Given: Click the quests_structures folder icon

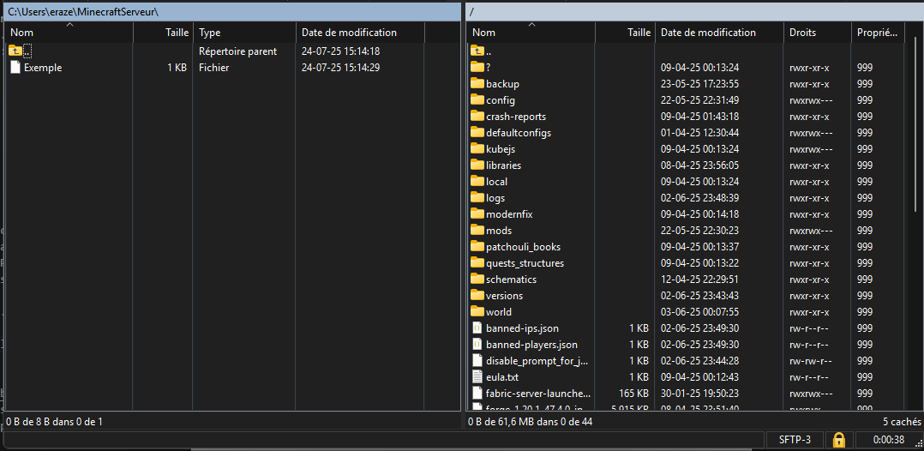Looking at the screenshot, I should [x=477, y=263].
